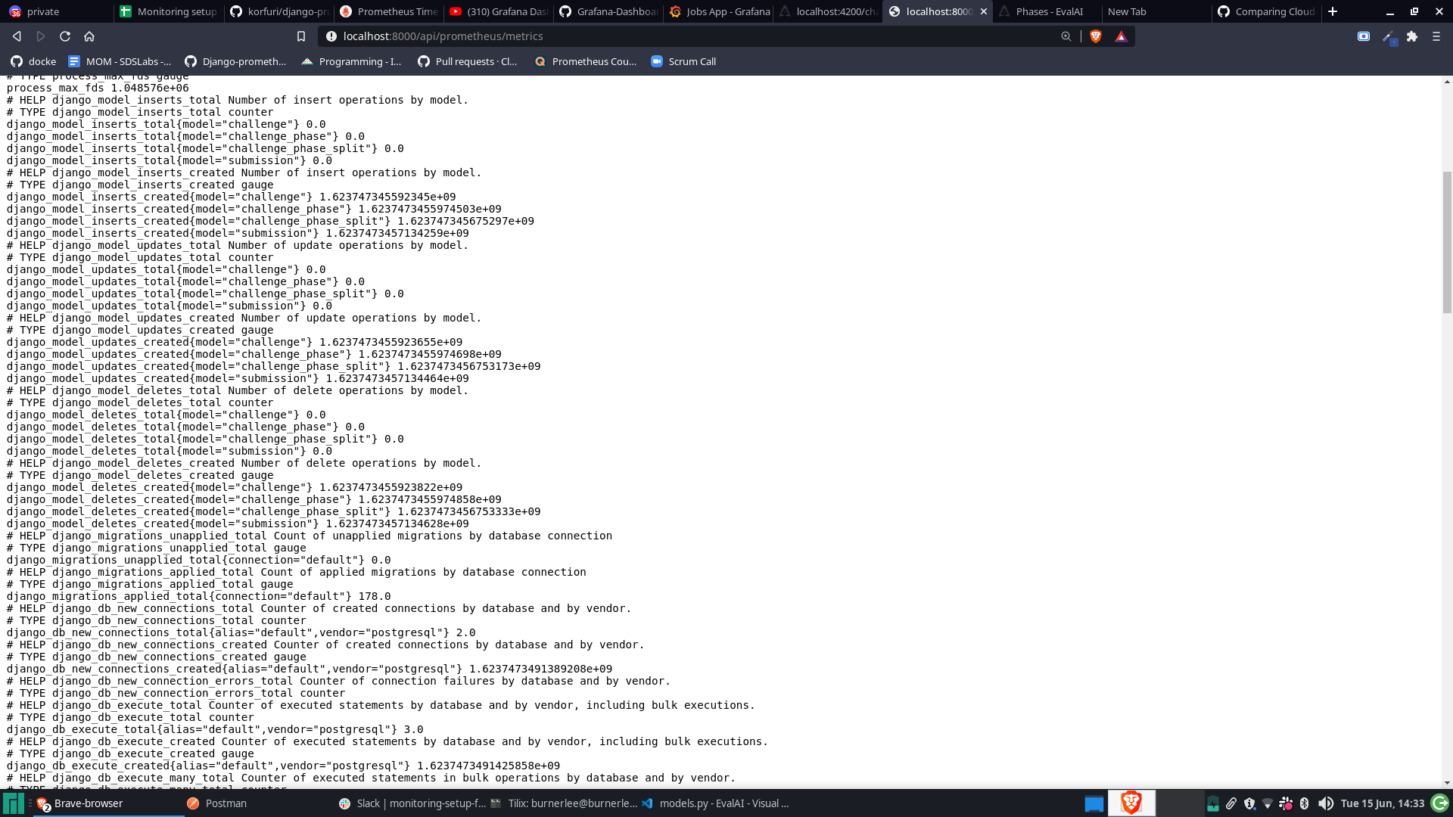Screen dimensions: 1453x817
Task: Click the vertical page scrollbar thumb
Action: (1447, 242)
